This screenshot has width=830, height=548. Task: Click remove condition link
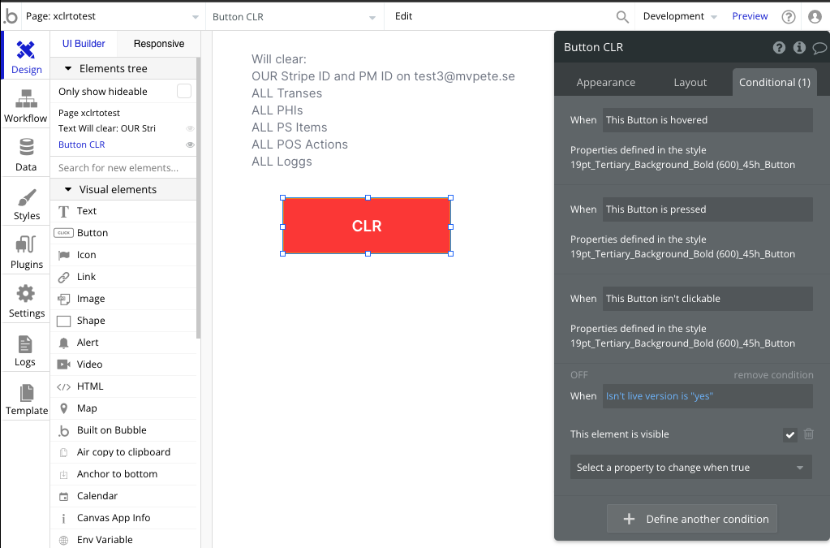(773, 375)
